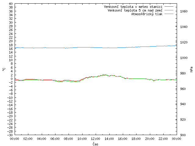Click the '04:00' time label

[41, 139]
